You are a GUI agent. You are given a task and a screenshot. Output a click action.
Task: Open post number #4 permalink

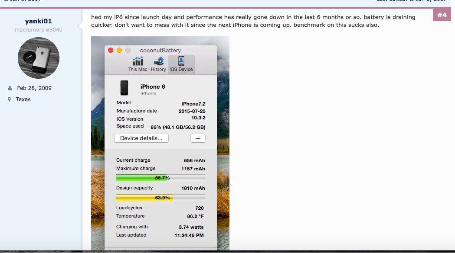[442, 15]
